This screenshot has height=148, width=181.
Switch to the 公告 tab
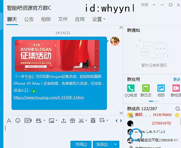tap(29, 19)
